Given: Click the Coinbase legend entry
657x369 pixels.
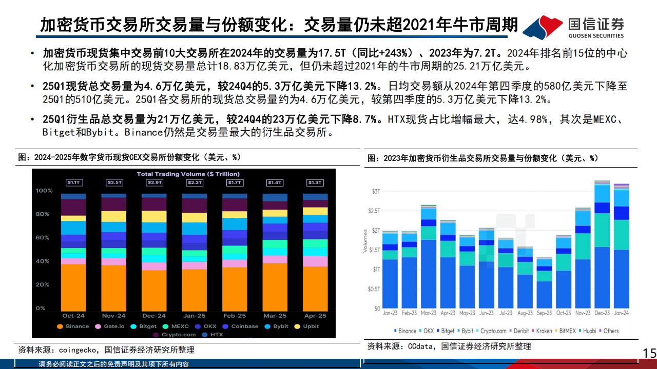Looking at the screenshot, I should pos(240,326).
